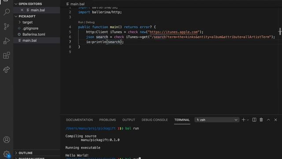Select the Terminal tab
The width and height of the screenshot is (282, 159).
[182, 120]
